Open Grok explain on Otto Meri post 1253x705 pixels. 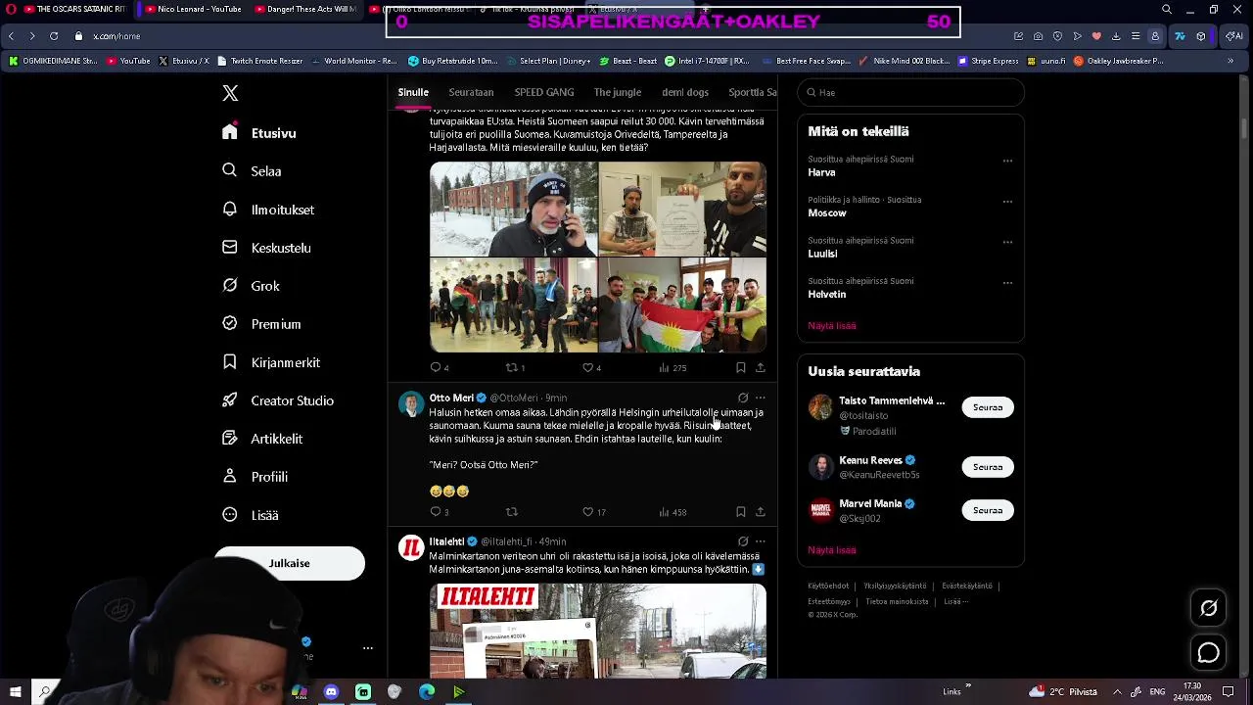coord(743,398)
